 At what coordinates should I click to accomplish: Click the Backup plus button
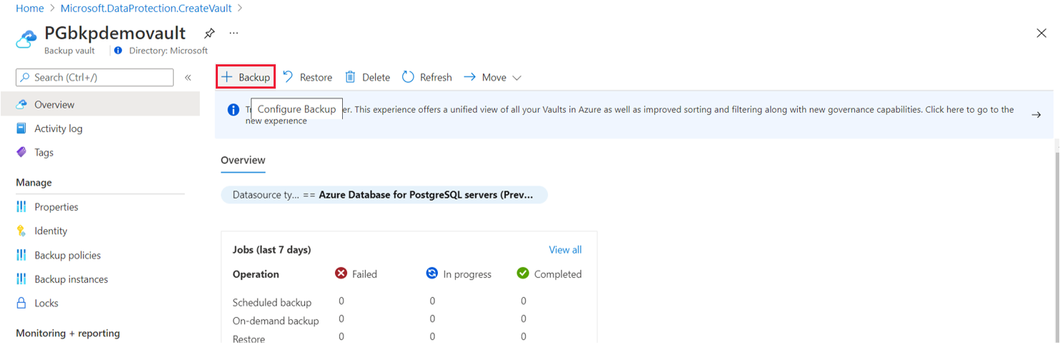(x=246, y=77)
